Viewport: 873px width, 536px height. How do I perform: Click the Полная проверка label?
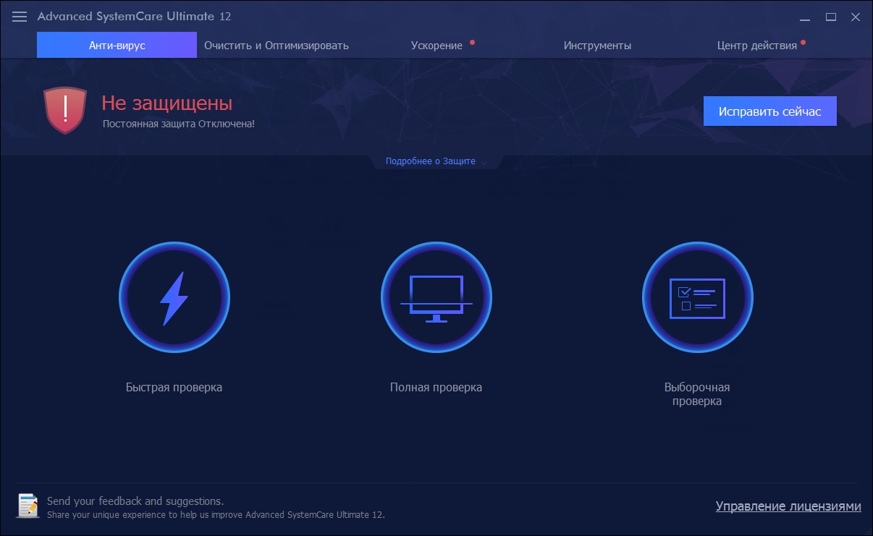pos(436,387)
